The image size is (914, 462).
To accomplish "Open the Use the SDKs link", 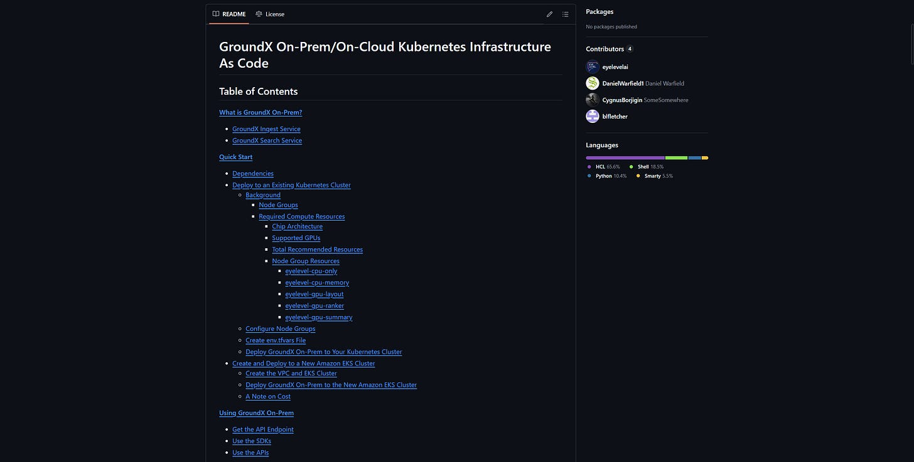I will pyautogui.click(x=252, y=441).
